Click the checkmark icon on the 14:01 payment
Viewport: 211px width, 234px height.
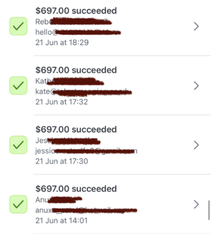click(18, 204)
